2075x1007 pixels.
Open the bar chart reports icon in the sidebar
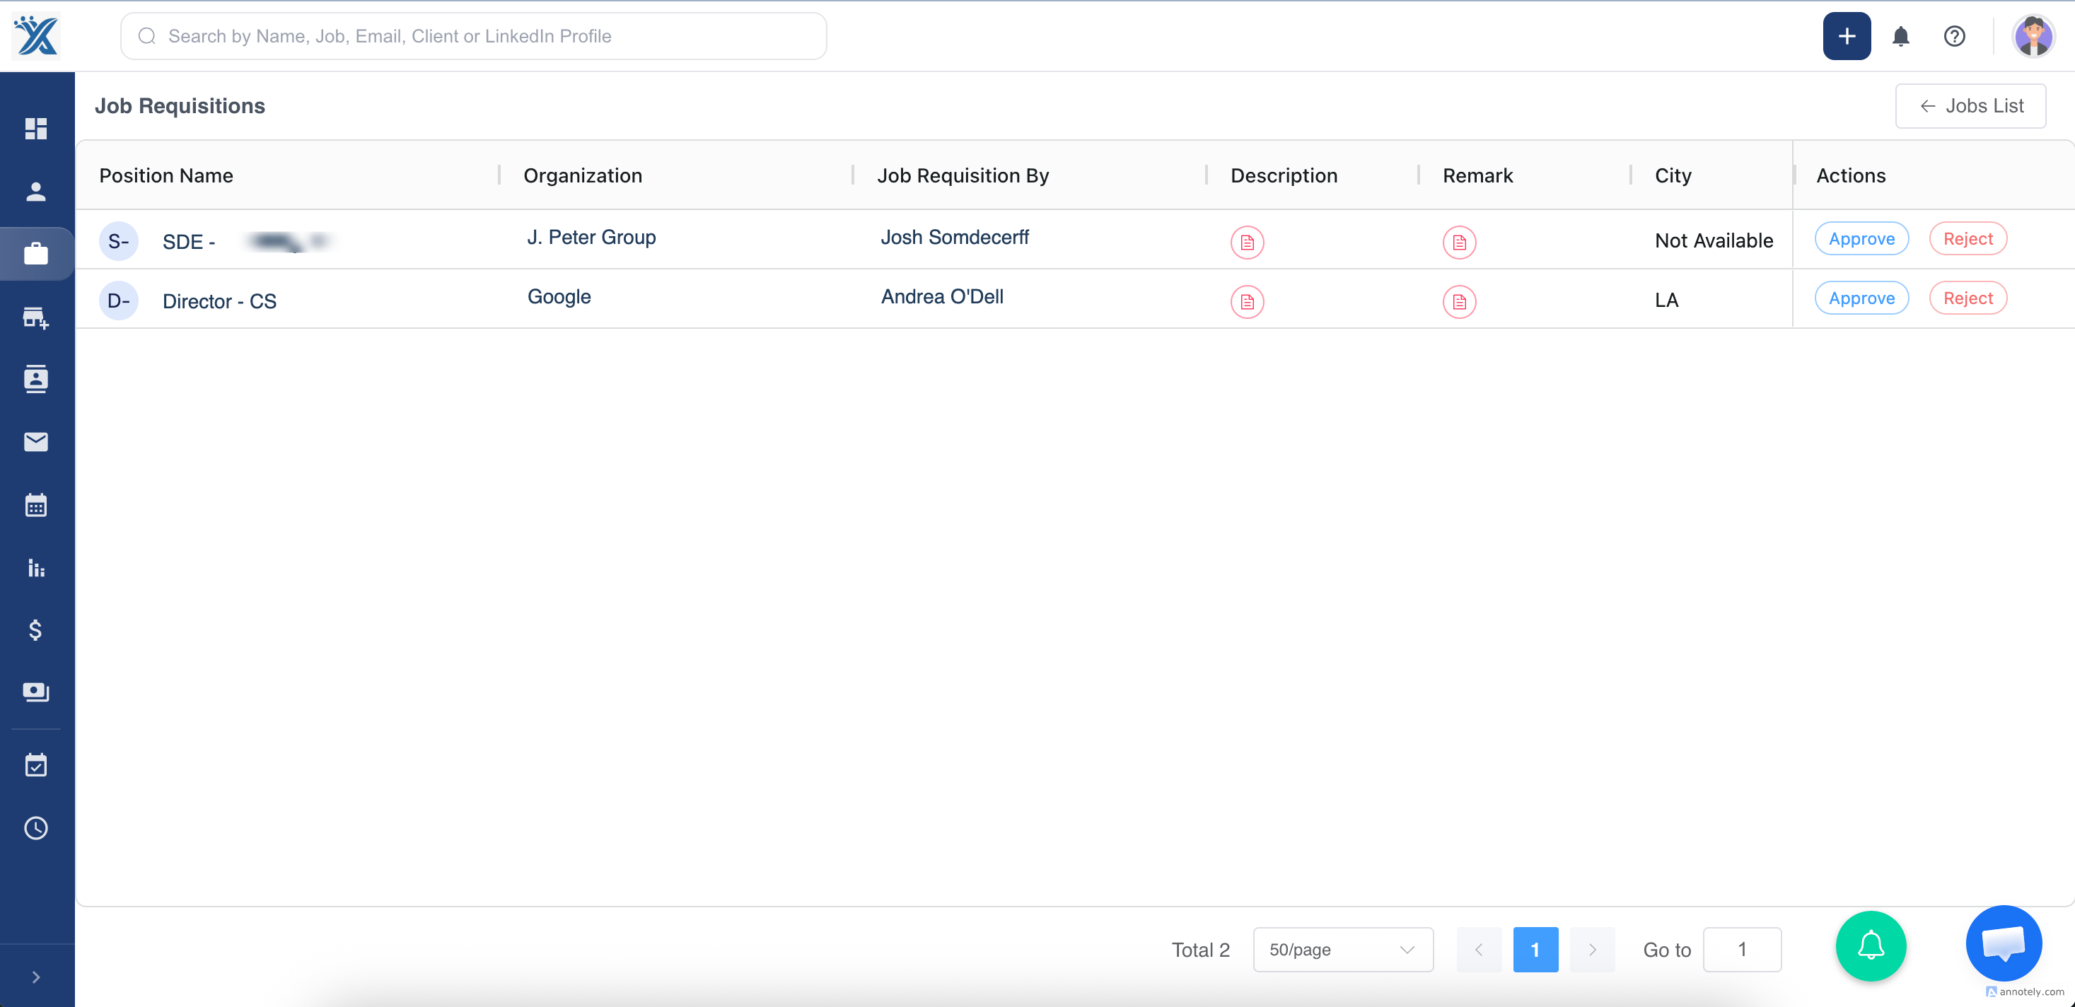click(36, 568)
